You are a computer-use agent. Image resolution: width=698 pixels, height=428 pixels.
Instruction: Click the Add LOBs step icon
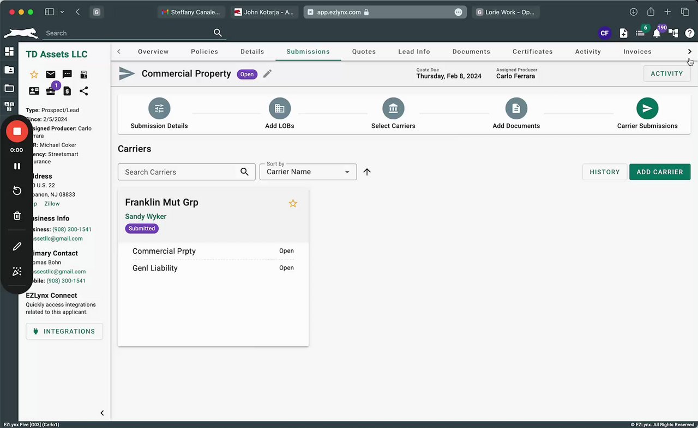280,108
